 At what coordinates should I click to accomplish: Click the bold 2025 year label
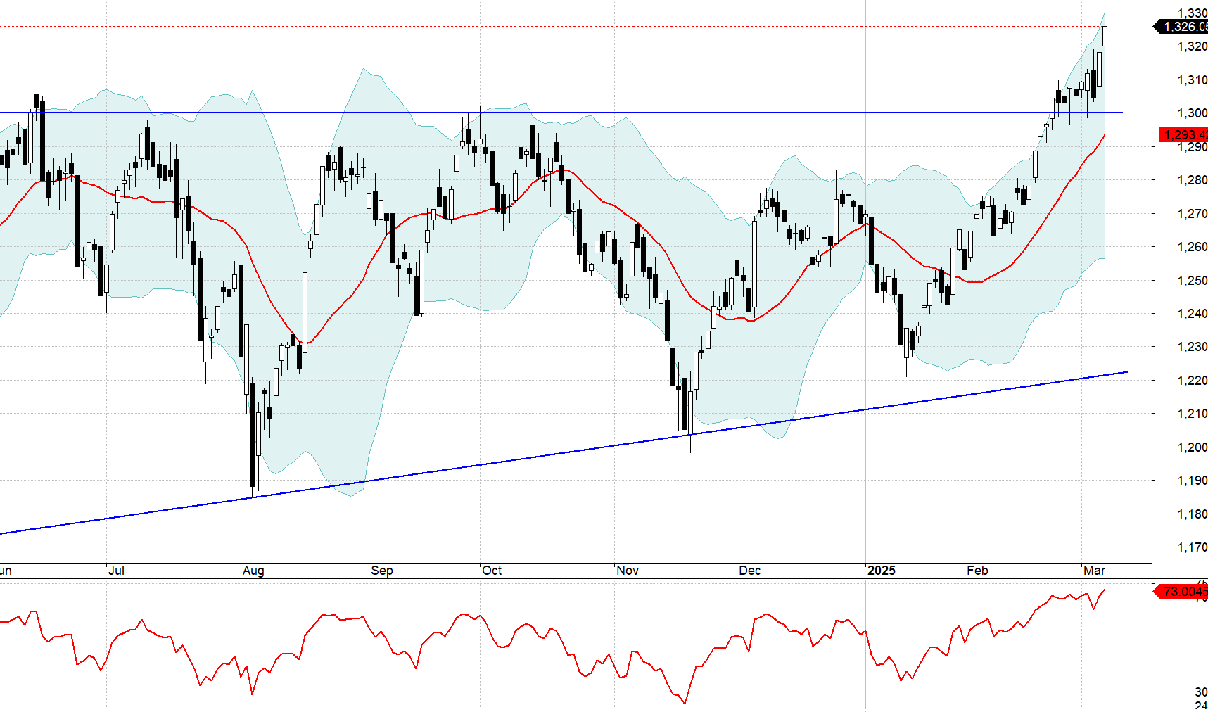[881, 571]
